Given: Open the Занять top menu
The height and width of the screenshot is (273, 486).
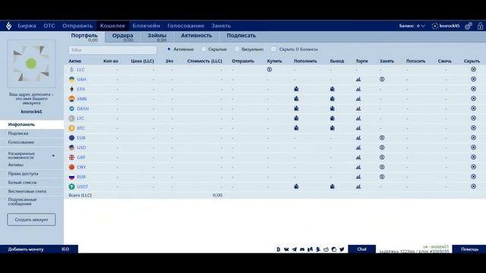Looking at the screenshot, I should point(221,26).
